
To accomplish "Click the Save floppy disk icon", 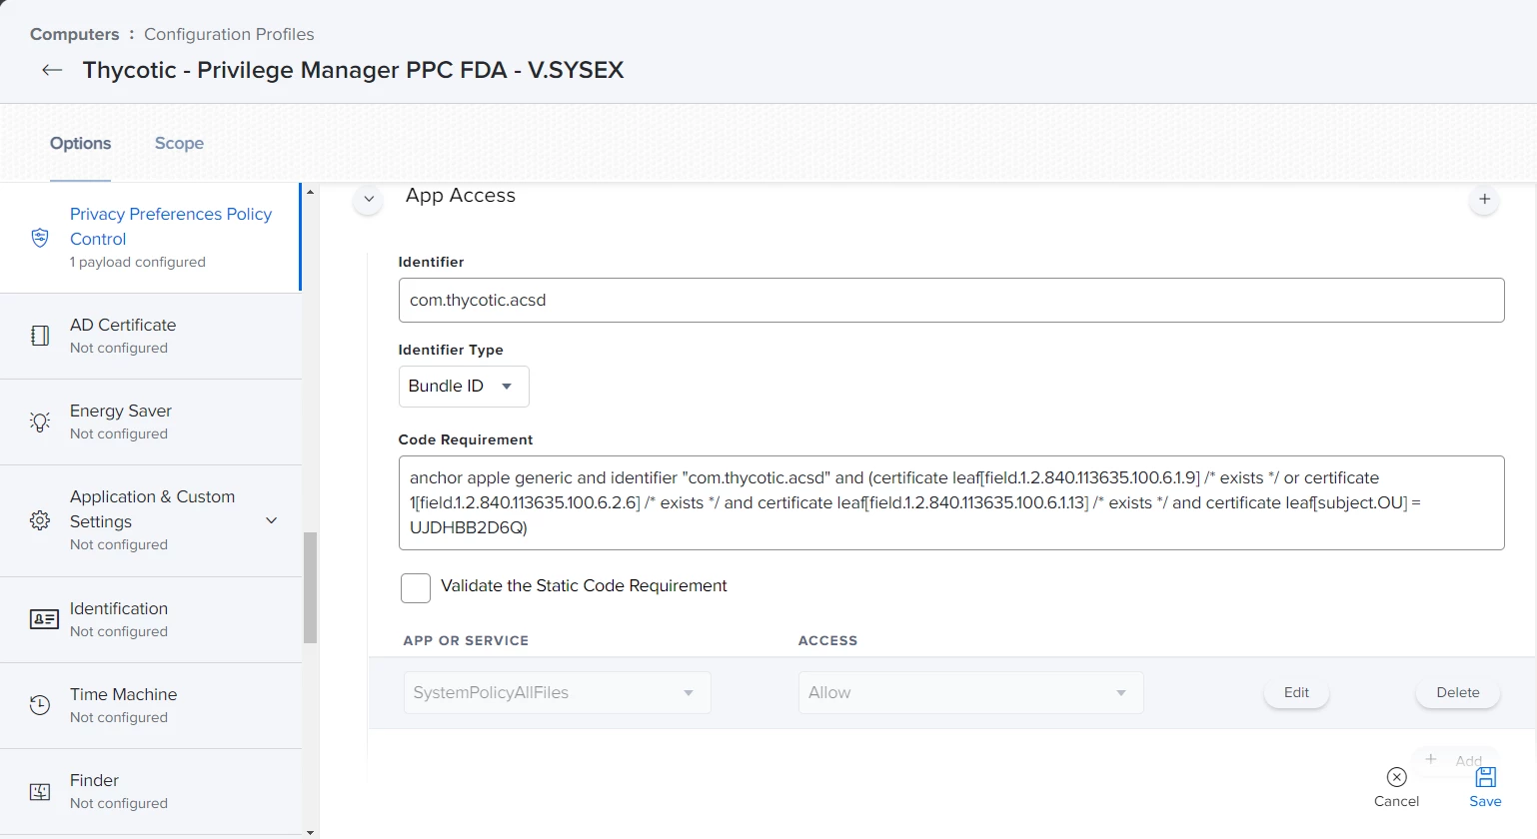I will [1486, 777].
